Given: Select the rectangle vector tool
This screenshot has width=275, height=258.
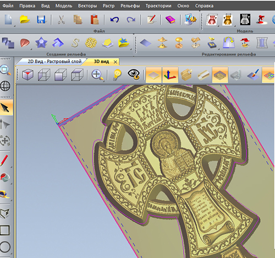Looking at the screenshot, I should pyautogui.click(x=5, y=230).
